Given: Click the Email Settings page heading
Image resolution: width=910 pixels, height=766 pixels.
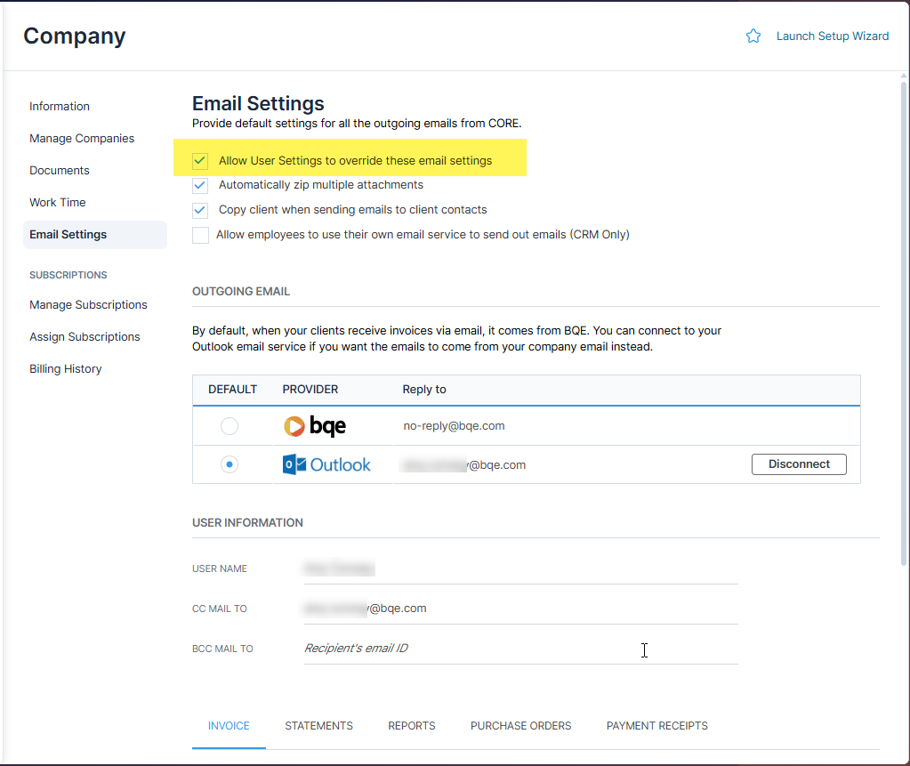Looking at the screenshot, I should tap(258, 103).
